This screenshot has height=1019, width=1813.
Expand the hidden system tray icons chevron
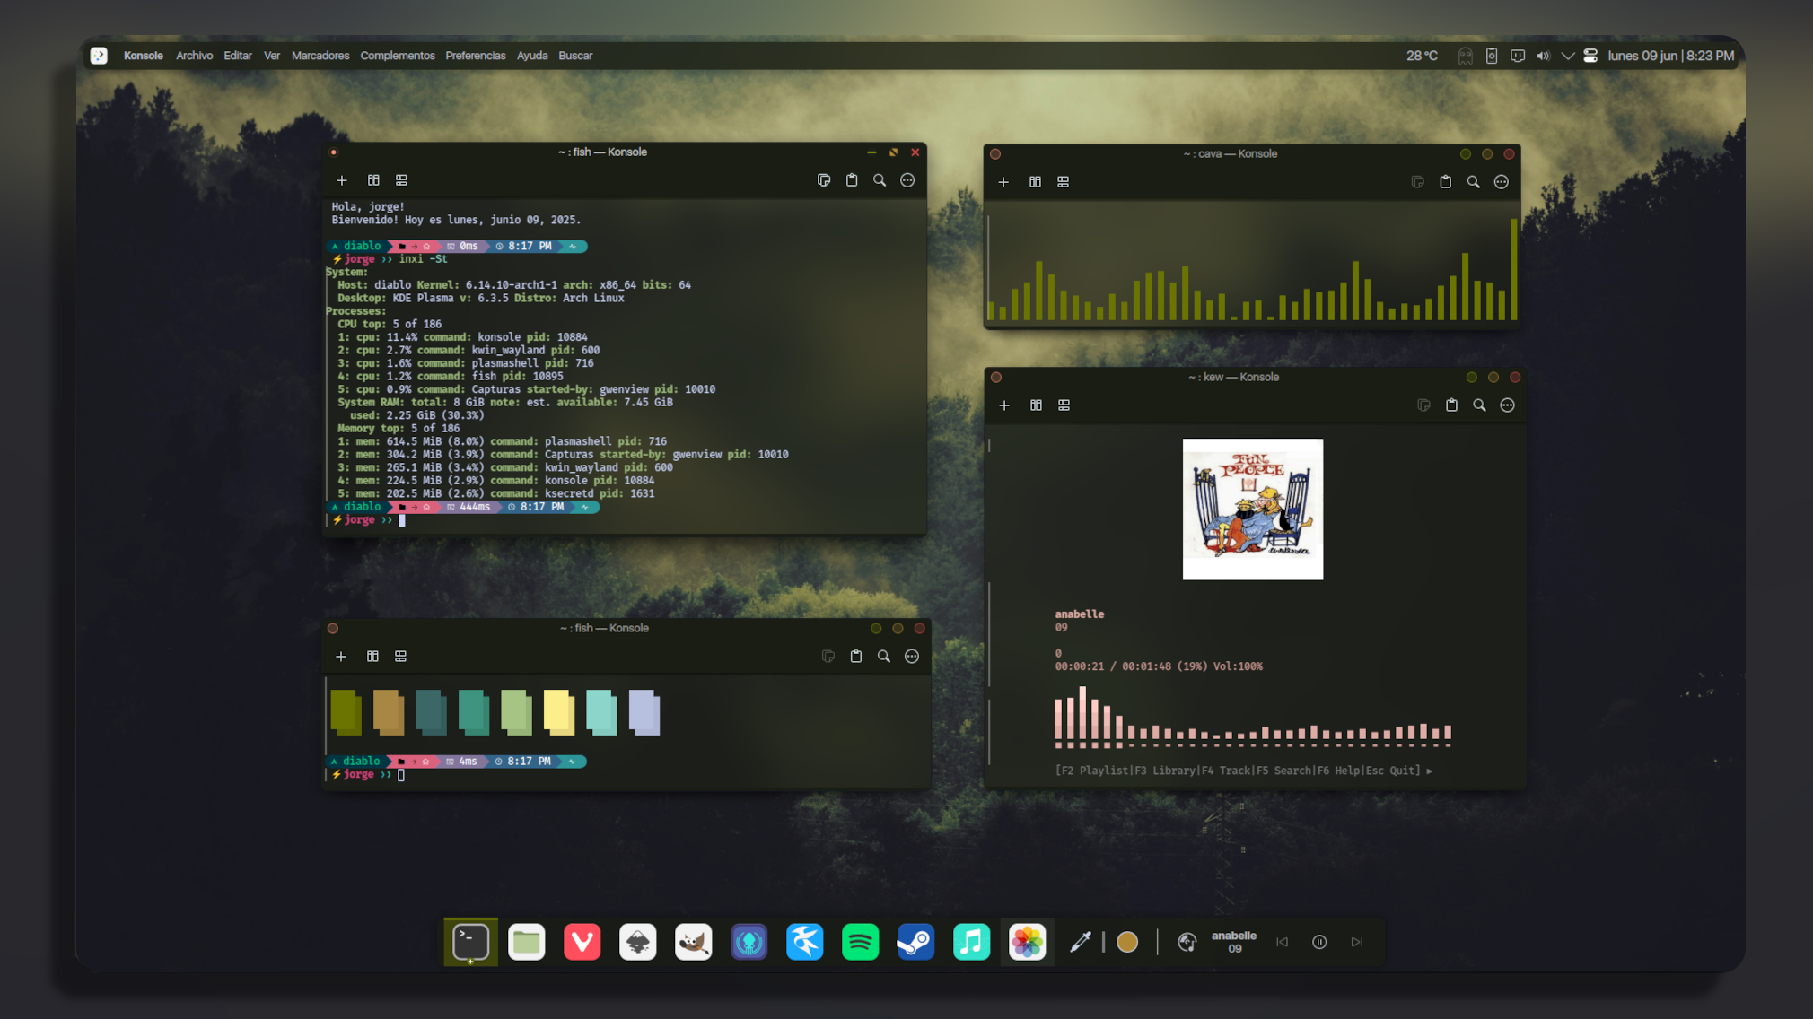(1568, 56)
